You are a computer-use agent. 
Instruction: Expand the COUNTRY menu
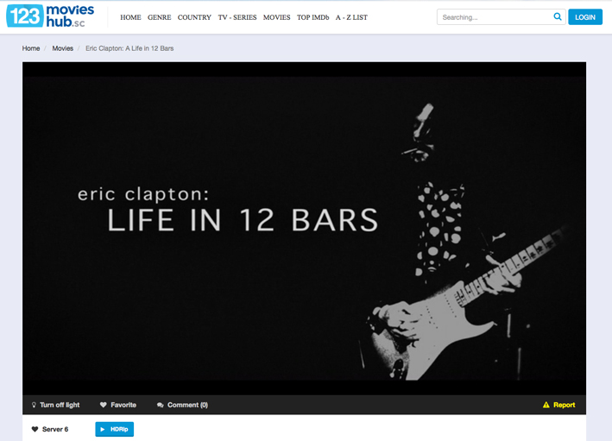[194, 17]
